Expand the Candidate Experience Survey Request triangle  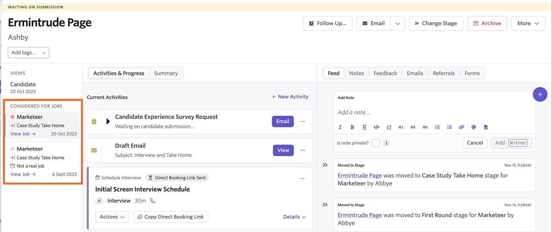point(108,121)
